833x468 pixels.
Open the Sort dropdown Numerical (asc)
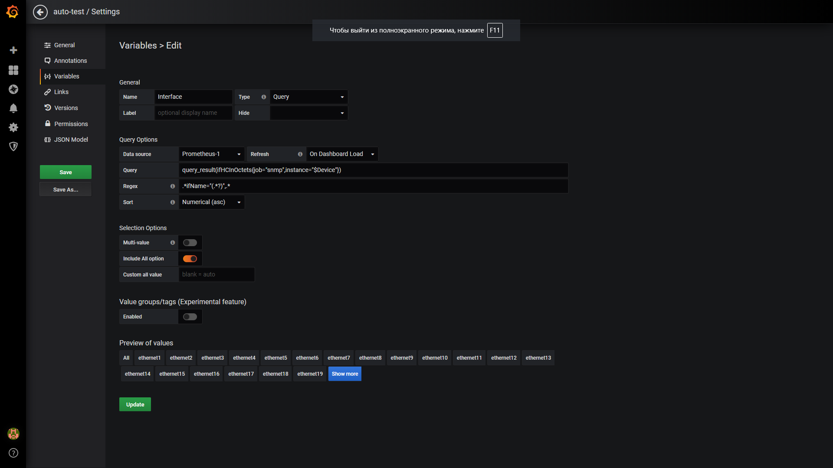coord(211,202)
